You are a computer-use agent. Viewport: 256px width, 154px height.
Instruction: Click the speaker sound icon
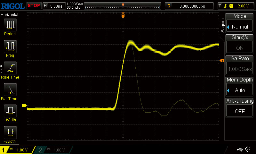coord(247,150)
